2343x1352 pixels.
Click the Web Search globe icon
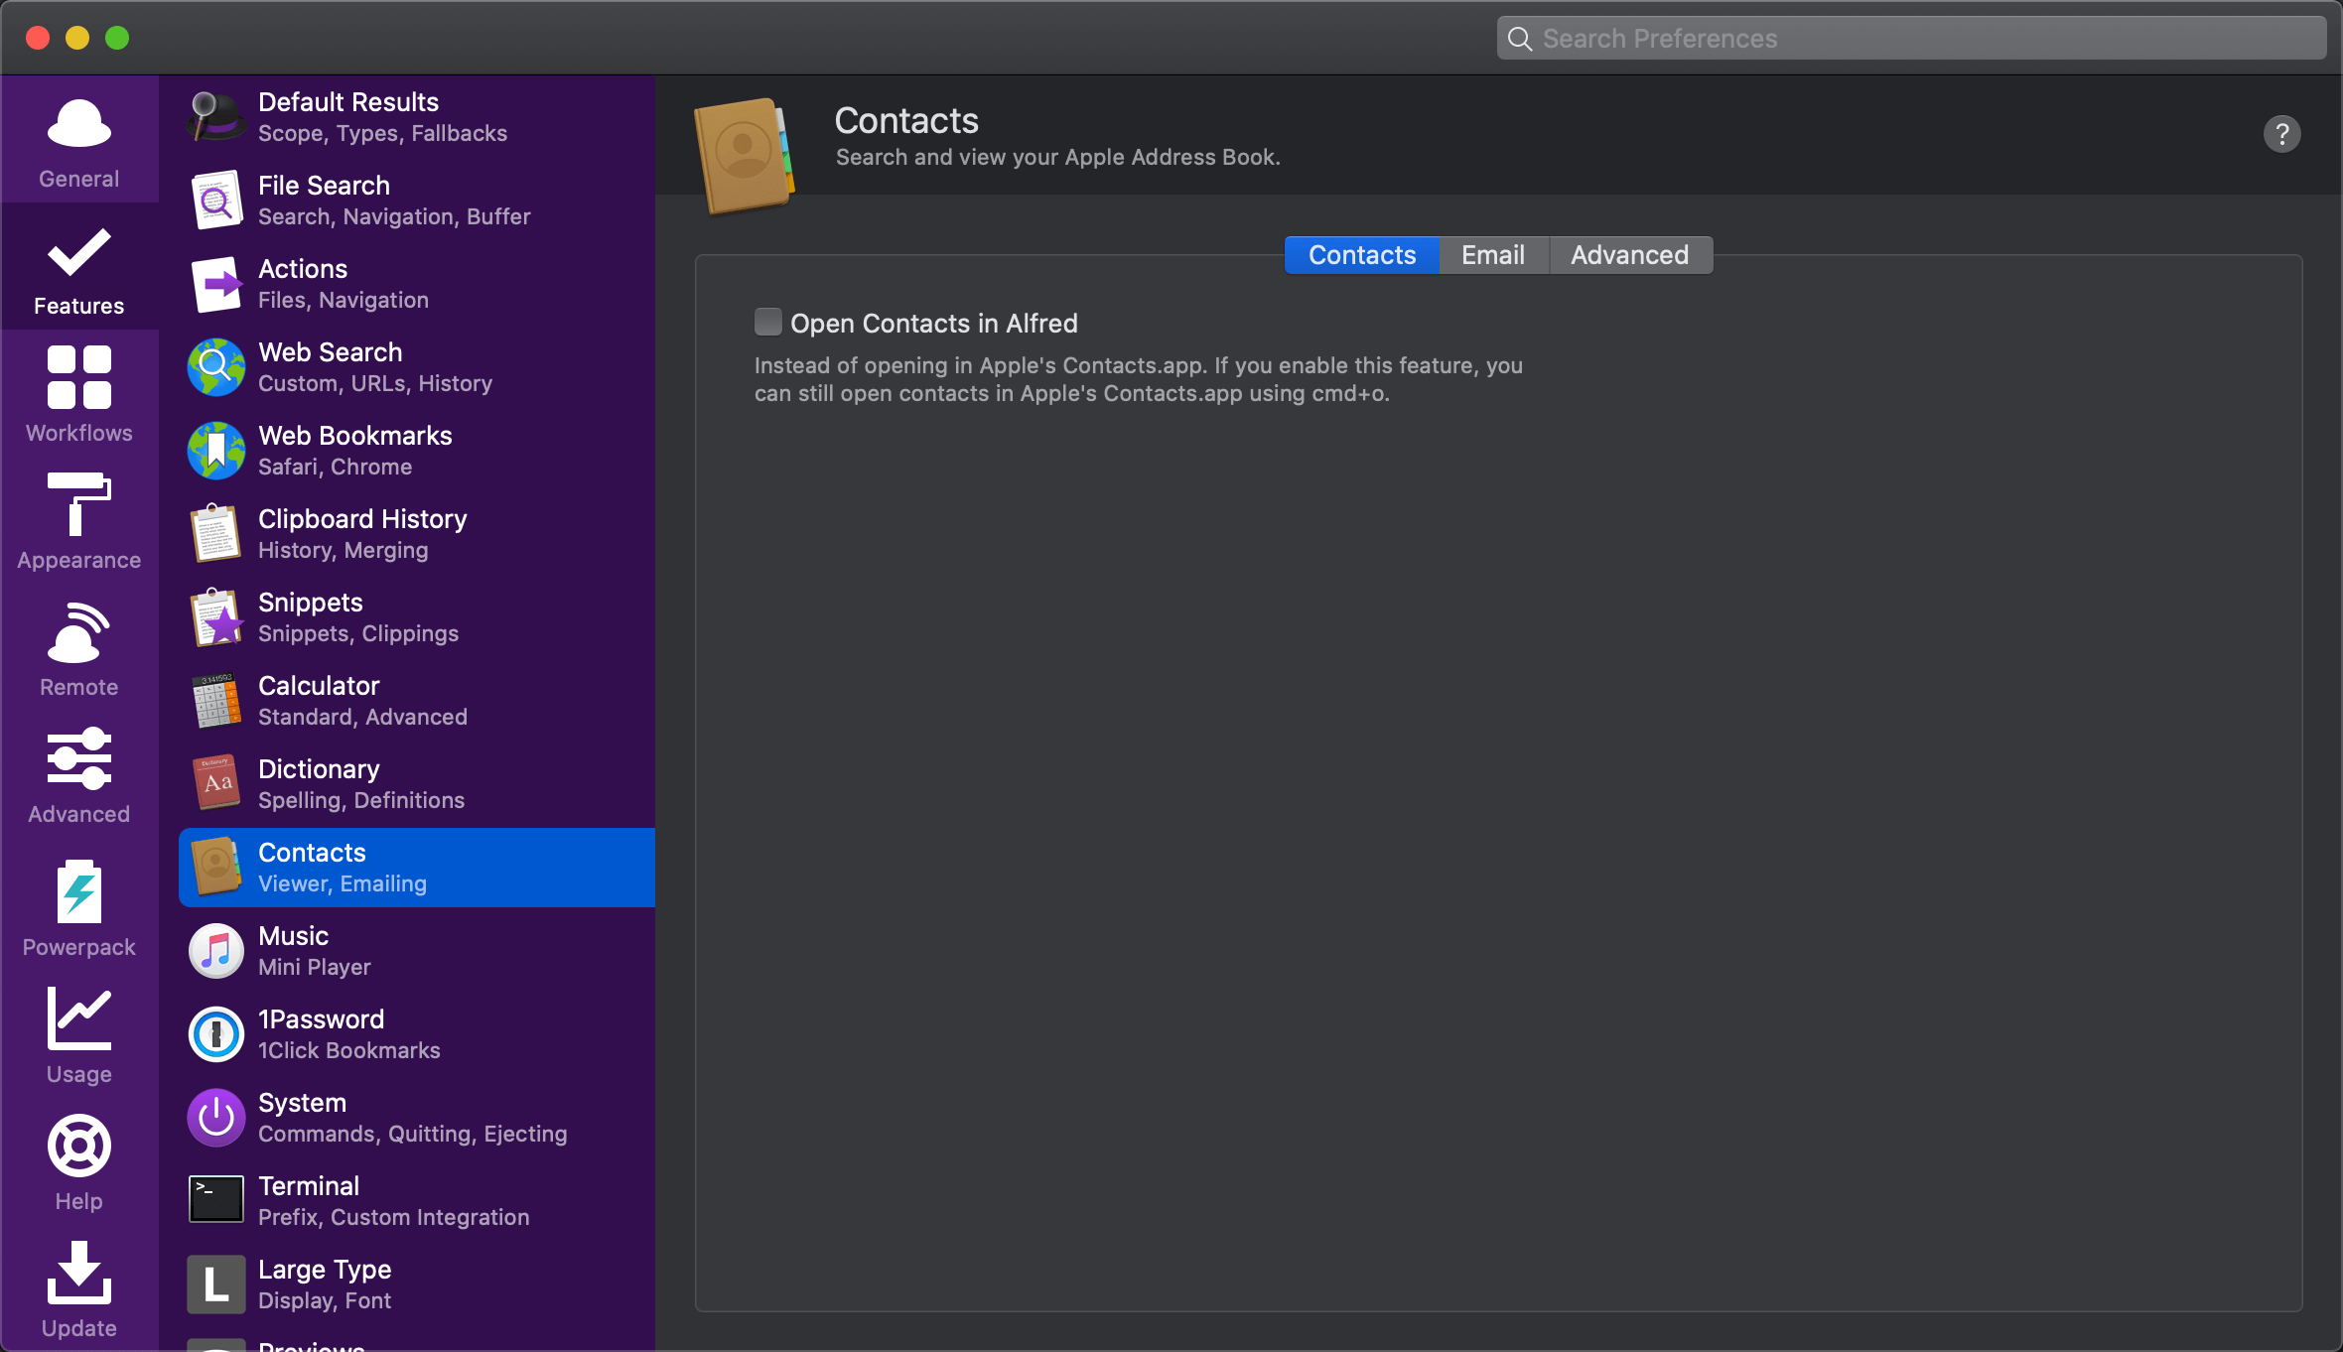tap(216, 367)
